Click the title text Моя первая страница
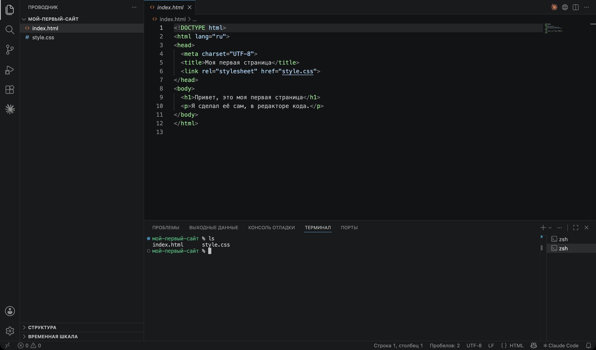 (238, 63)
